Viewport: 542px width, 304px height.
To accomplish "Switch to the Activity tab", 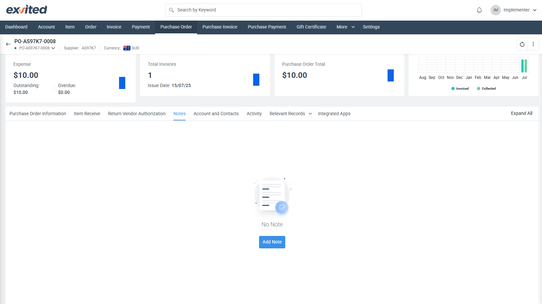I will [x=254, y=114].
